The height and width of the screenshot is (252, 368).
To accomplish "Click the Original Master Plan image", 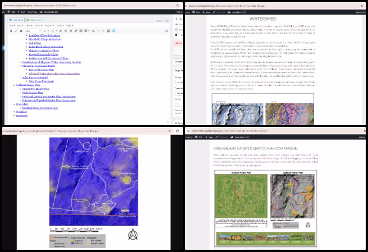I will (x=241, y=196).
